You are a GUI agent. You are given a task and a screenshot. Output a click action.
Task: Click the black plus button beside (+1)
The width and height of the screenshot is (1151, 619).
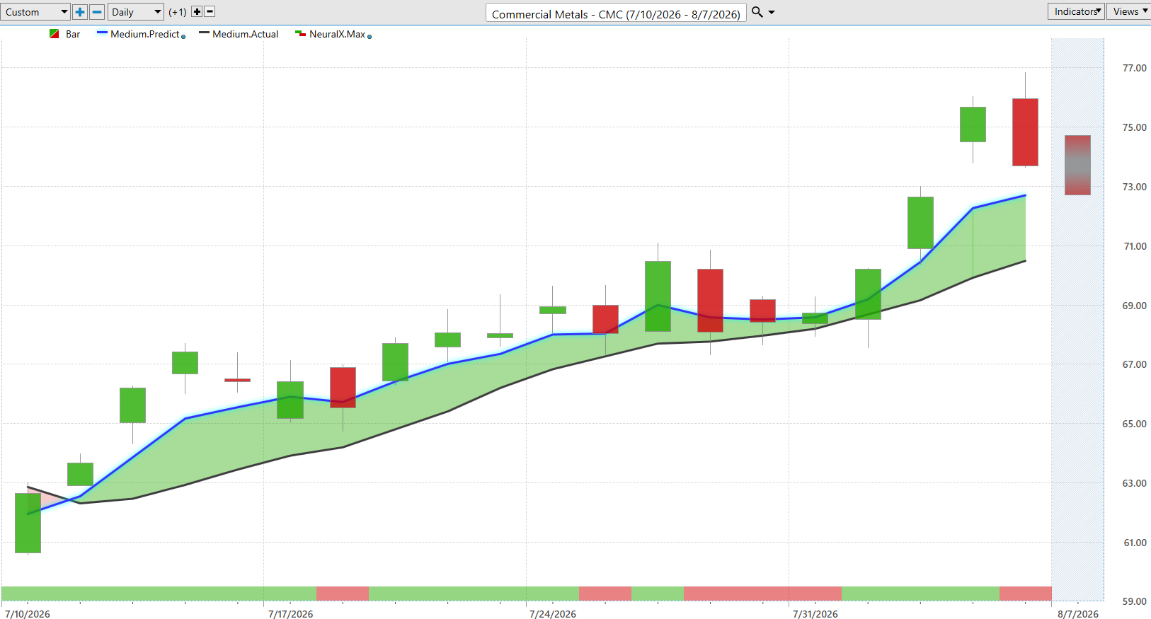pos(197,11)
